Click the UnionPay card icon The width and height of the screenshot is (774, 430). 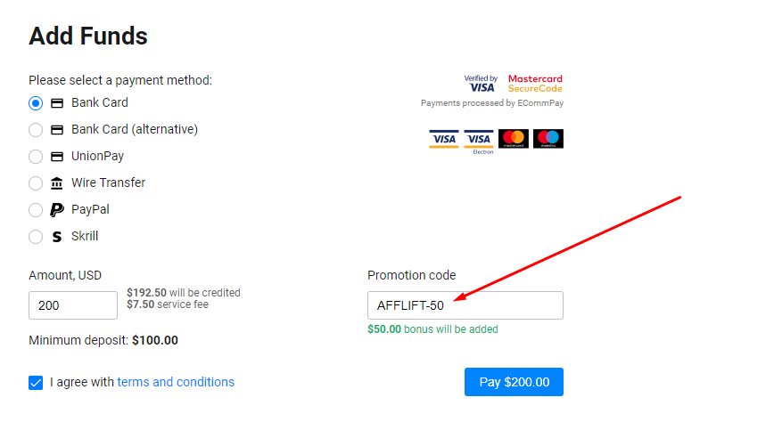(x=57, y=157)
